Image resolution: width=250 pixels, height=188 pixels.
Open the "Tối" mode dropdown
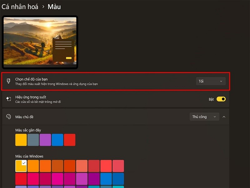point(211,81)
